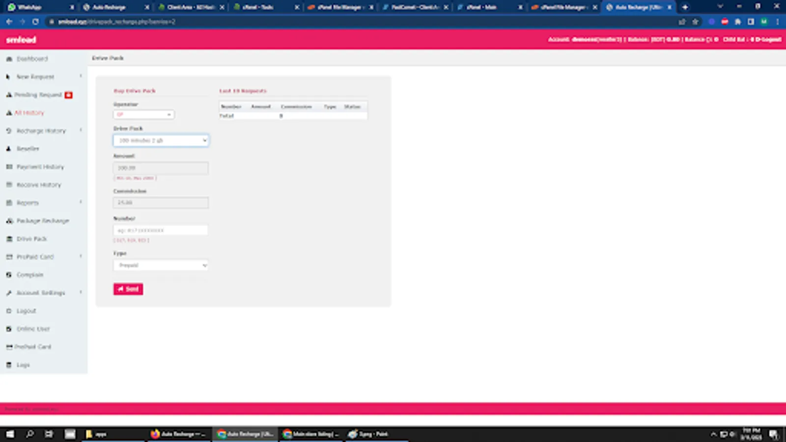
Task: Click the taskbar search icon
Action: pos(29,434)
